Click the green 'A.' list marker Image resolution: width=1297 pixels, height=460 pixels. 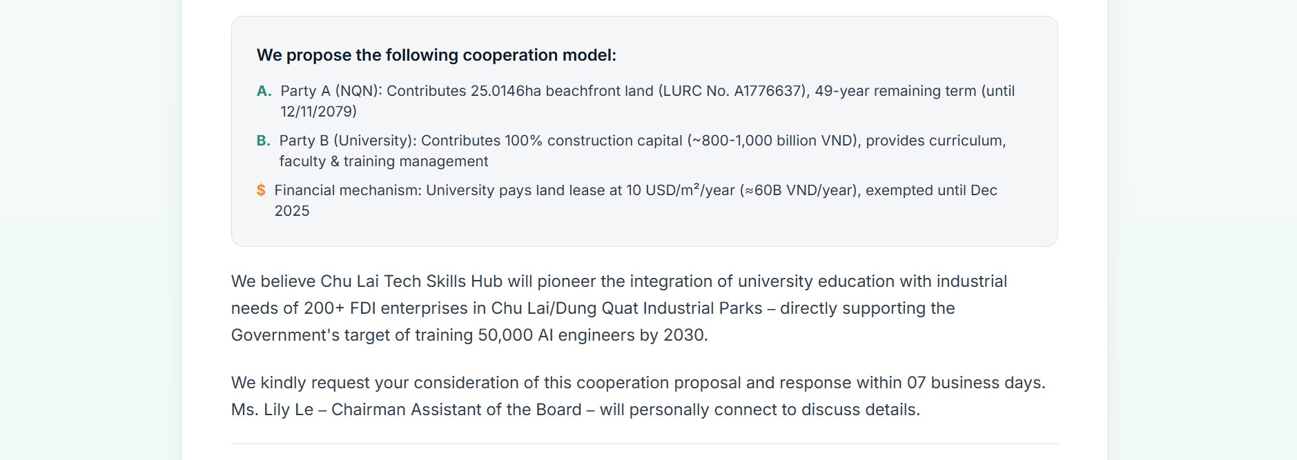(264, 91)
